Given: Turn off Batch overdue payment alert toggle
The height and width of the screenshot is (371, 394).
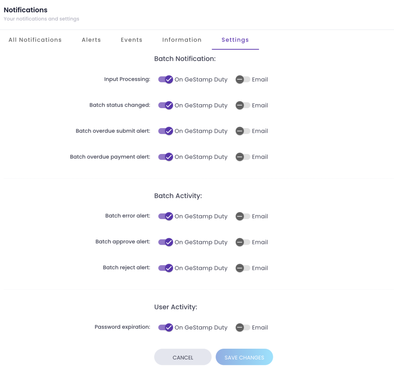Looking at the screenshot, I should click(x=165, y=157).
